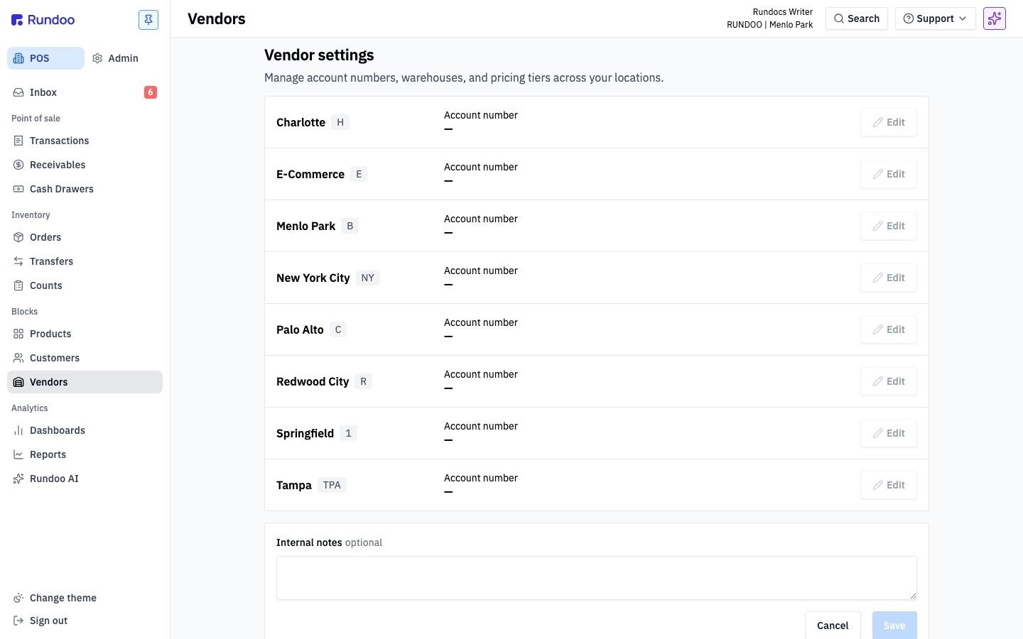Viewport: 1023px width, 639px height.
Task: Click the Springfield location name
Action: (305, 433)
